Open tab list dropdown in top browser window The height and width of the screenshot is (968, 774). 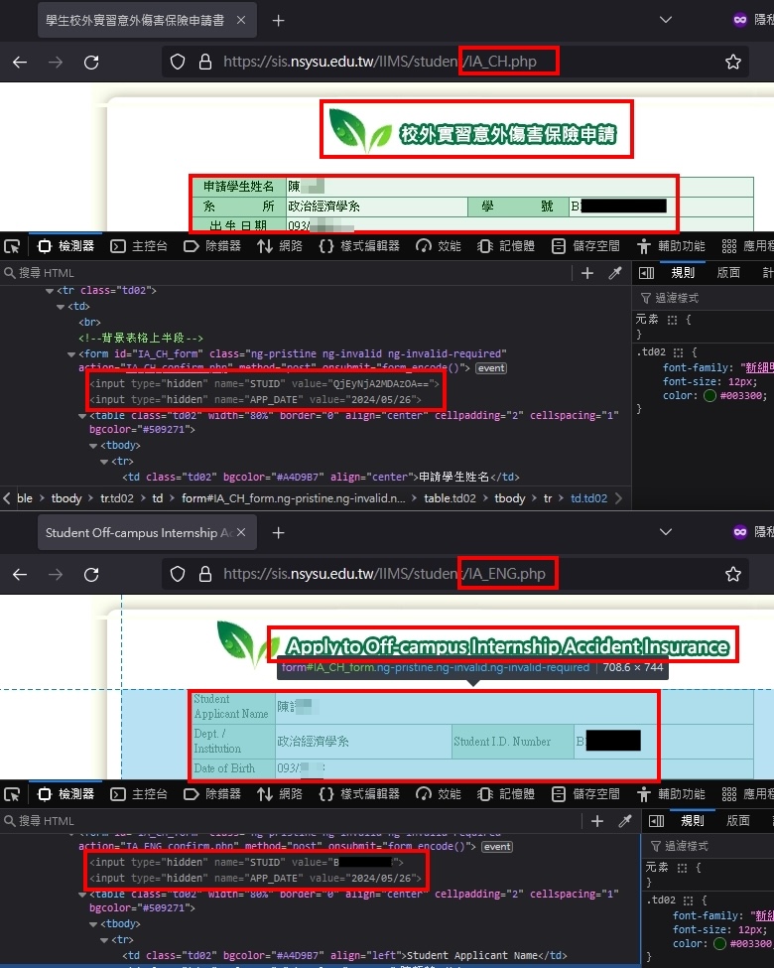(x=666, y=20)
